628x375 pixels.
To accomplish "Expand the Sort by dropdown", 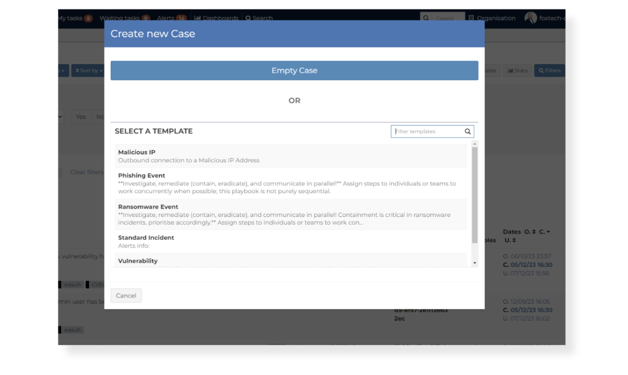I will coord(88,71).
